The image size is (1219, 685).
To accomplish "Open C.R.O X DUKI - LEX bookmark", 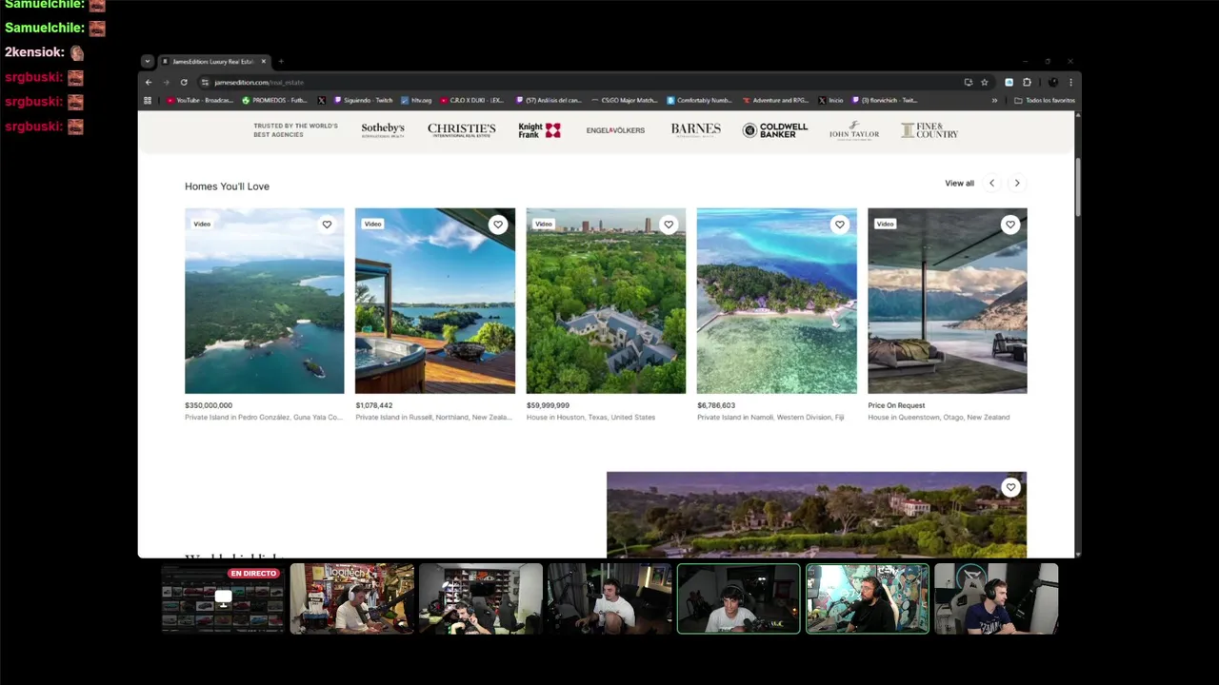I will pos(472,100).
